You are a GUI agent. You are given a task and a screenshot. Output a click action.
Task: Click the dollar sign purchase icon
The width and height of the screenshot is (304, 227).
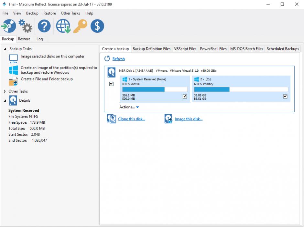(97, 26)
